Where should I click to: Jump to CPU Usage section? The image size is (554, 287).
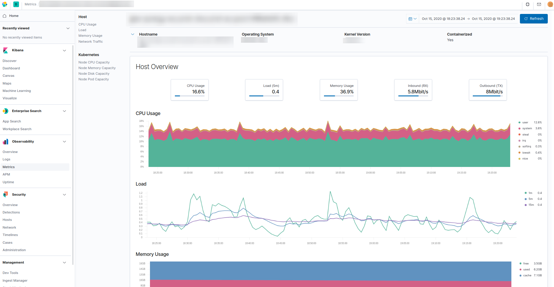[87, 24]
